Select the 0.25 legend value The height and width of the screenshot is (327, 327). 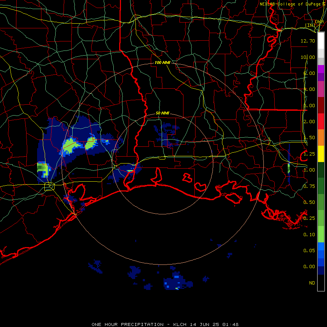(x=309, y=218)
